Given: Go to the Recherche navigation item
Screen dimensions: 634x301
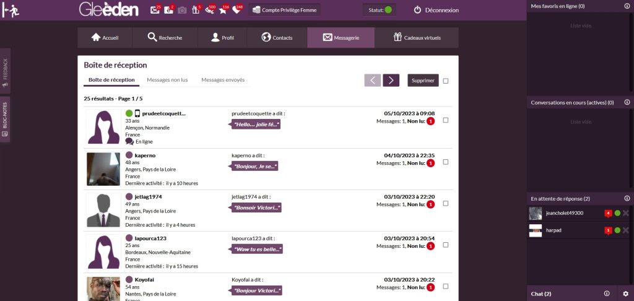Looking at the screenshot, I should click(x=165, y=38).
